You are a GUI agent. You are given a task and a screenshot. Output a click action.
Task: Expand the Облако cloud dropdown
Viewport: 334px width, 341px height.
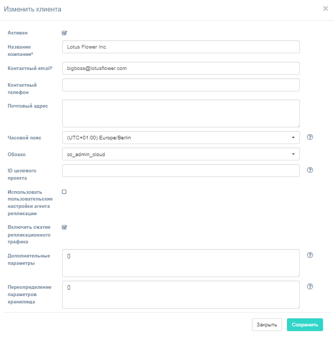(x=180, y=154)
